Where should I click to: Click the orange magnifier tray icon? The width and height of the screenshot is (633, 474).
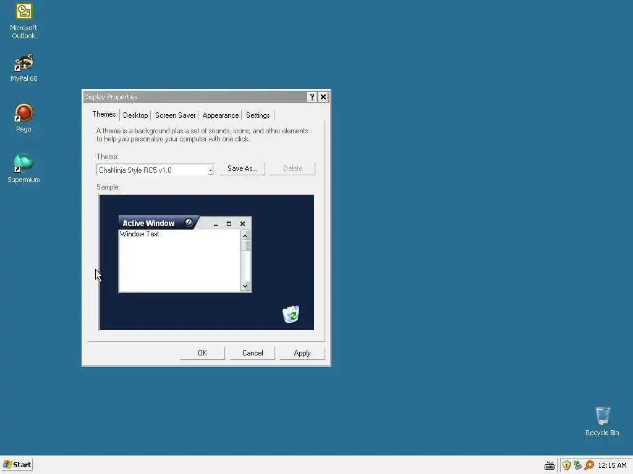pos(589,465)
